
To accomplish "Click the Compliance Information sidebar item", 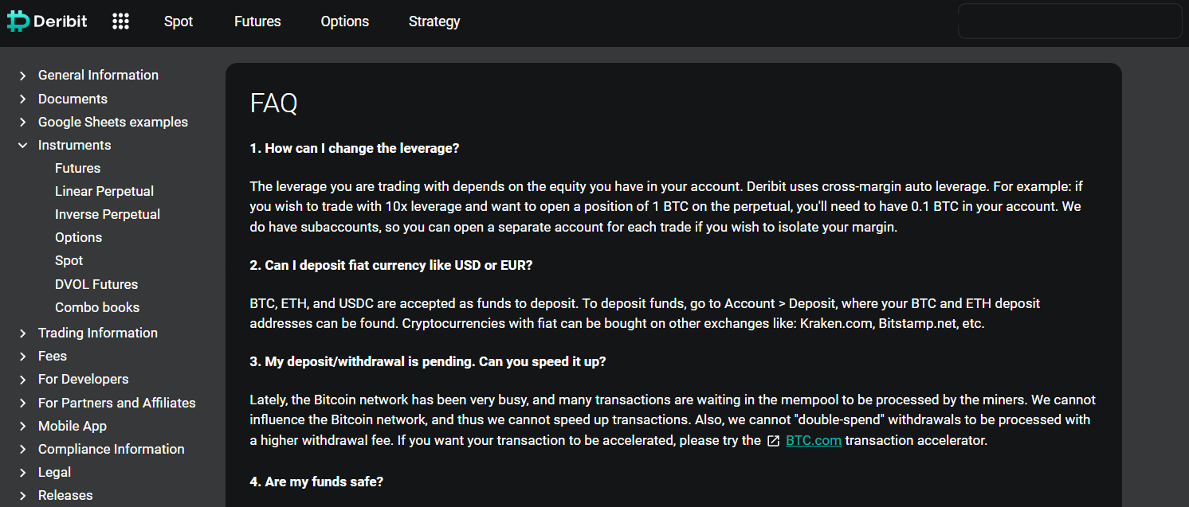I will (x=112, y=449).
